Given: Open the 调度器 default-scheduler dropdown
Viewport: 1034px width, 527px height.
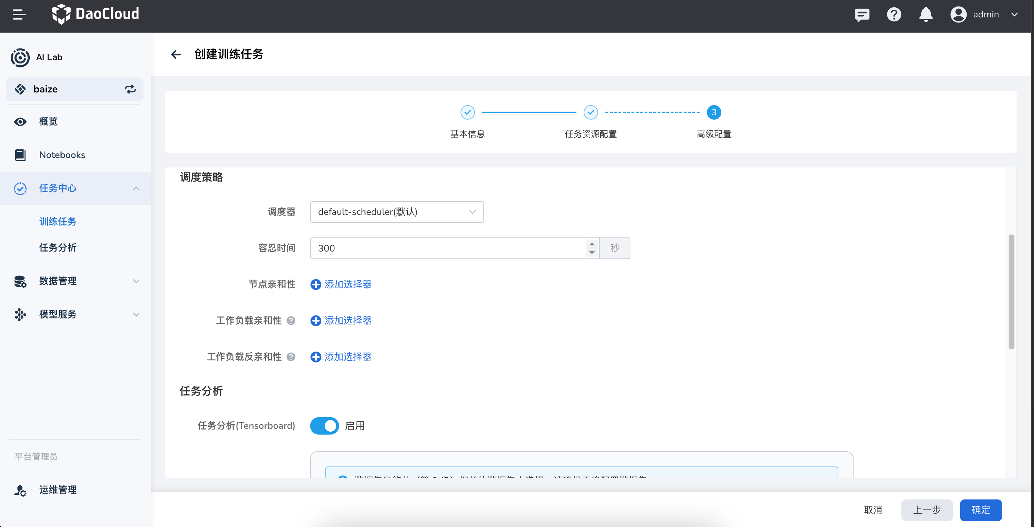Looking at the screenshot, I should (397, 212).
